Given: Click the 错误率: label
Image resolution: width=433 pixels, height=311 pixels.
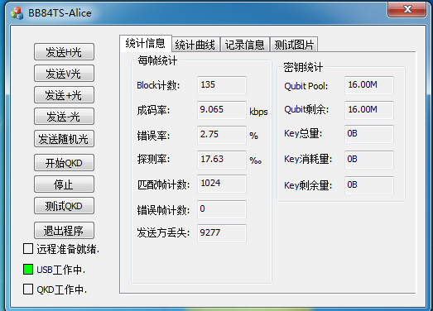Looking at the screenshot, I should point(153,136).
